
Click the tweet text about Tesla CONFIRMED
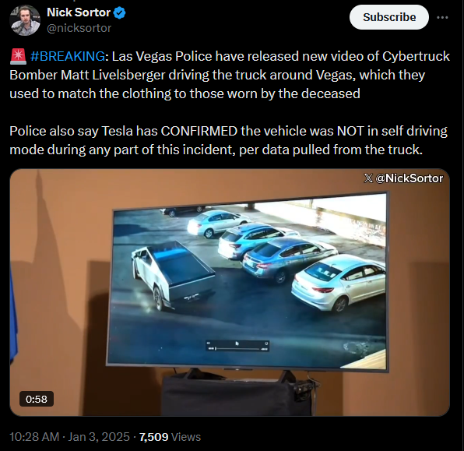228,140
